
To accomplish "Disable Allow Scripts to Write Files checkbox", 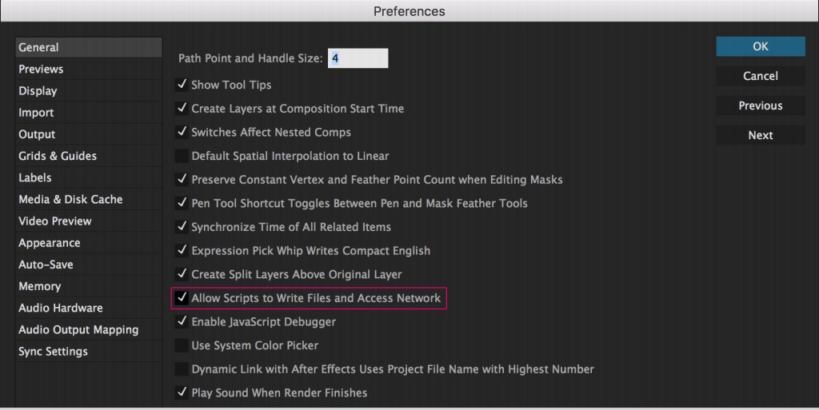I will [182, 298].
